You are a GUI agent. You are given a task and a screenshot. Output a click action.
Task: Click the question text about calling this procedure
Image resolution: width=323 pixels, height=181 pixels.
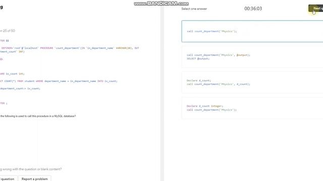38,116
